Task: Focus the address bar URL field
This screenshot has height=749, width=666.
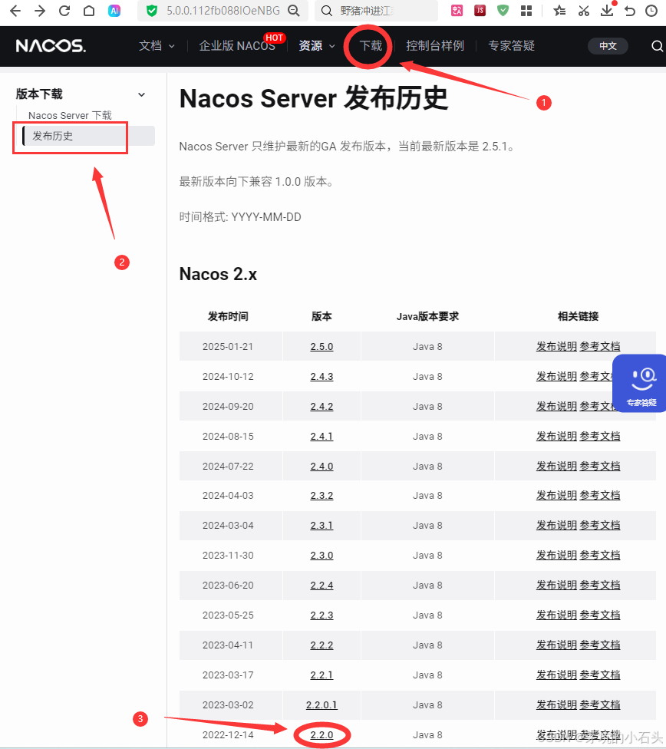Action: pyautogui.click(x=223, y=11)
